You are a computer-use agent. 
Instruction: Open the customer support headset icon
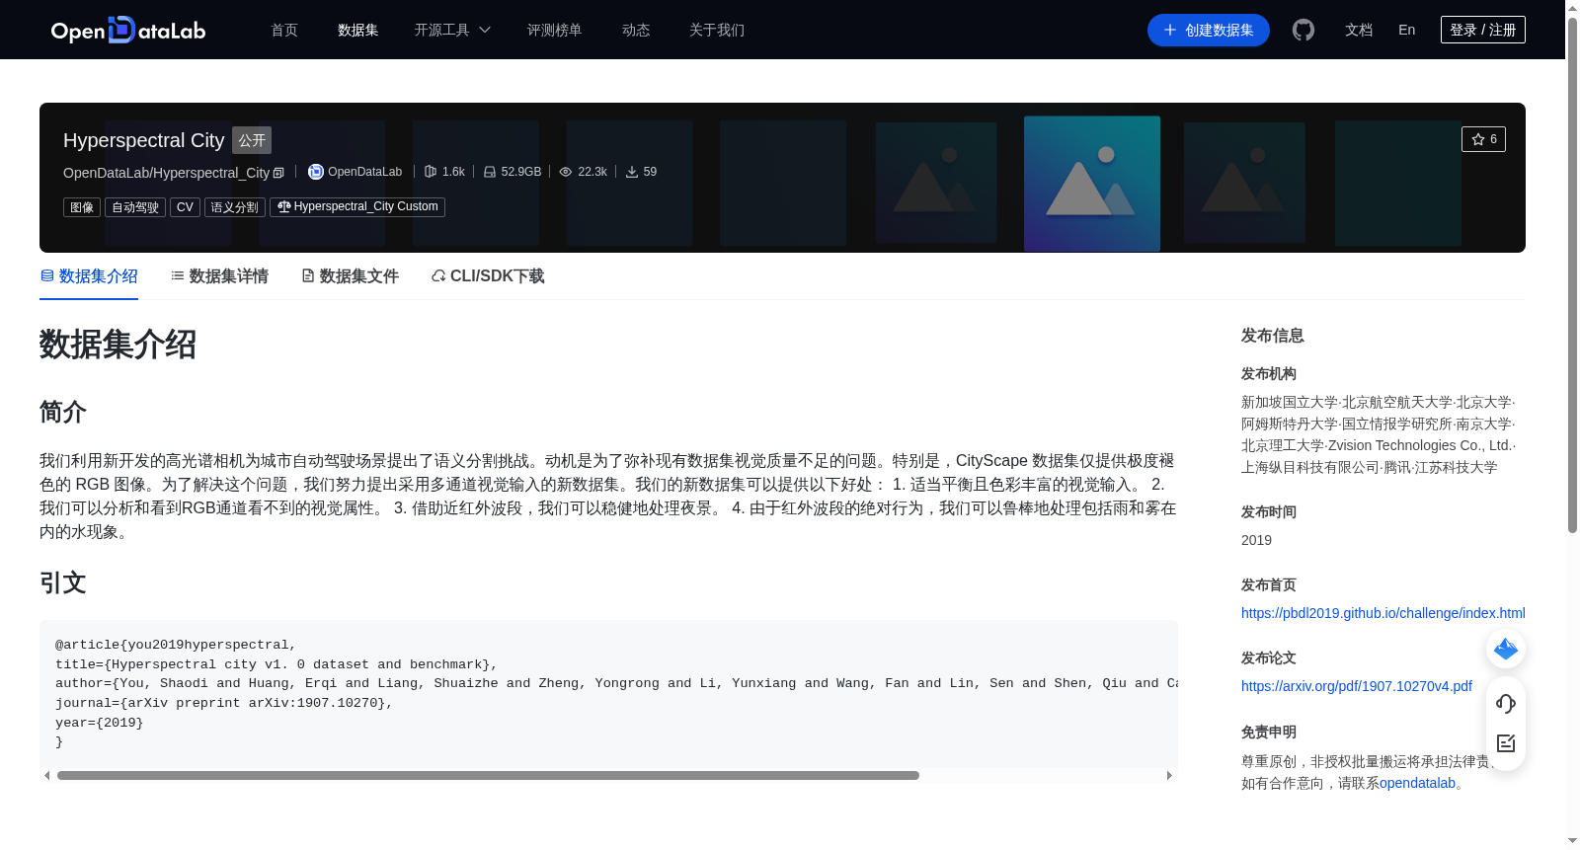[x=1506, y=704]
